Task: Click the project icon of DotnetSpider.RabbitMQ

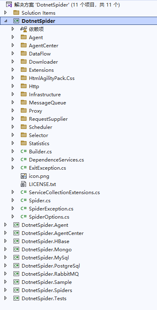Action: pos(16,274)
